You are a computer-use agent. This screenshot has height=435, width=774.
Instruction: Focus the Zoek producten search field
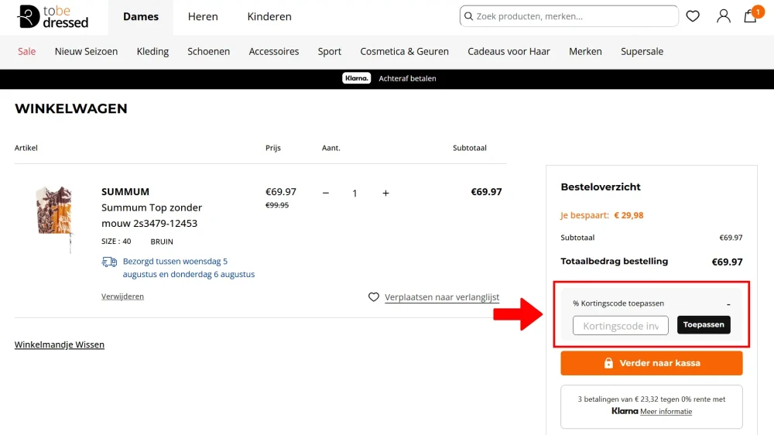(569, 16)
